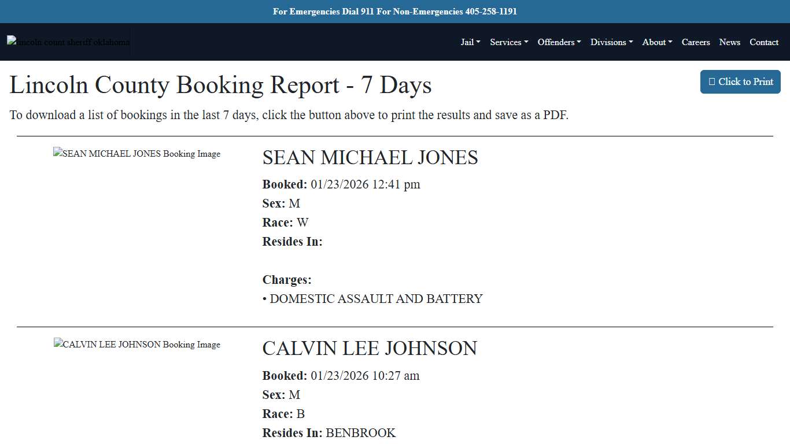Click the CALVIN LEE JOHNSON name heading
Image resolution: width=790 pixels, height=444 pixels.
coord(370,348)
